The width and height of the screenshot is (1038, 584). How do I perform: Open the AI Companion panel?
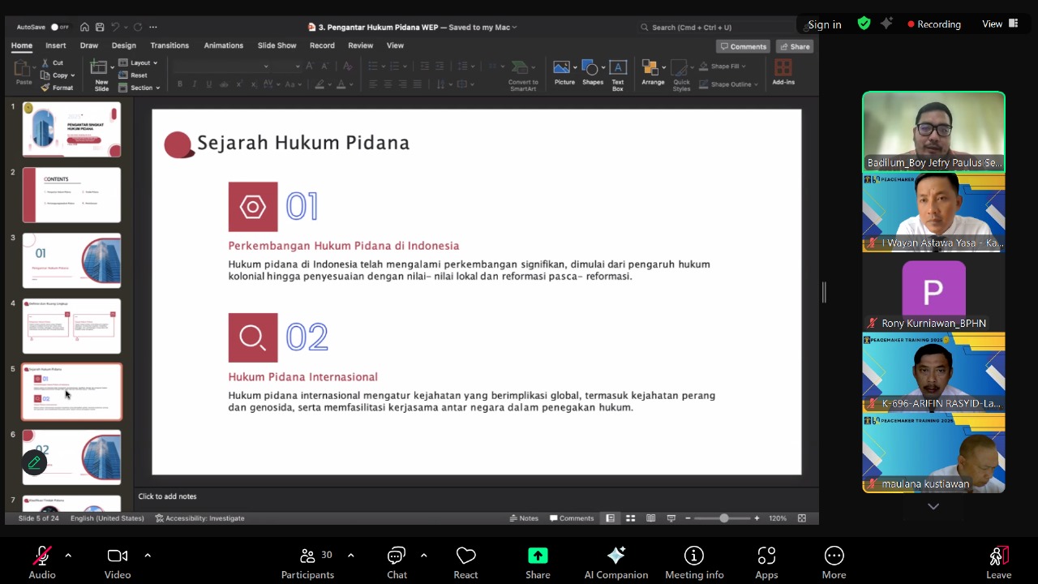pos(616,556)
